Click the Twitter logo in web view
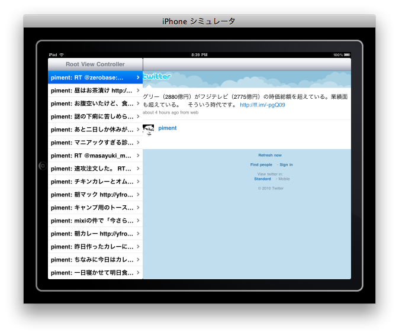The image size is (399, 336). click(x=157, y=76)
